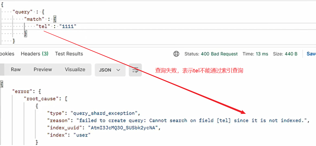Click the index_uuid value AtmI3JcMQ3O_SUSbk2ycNA
This screenshot has height=146, width=316.
tap(123, 128)
